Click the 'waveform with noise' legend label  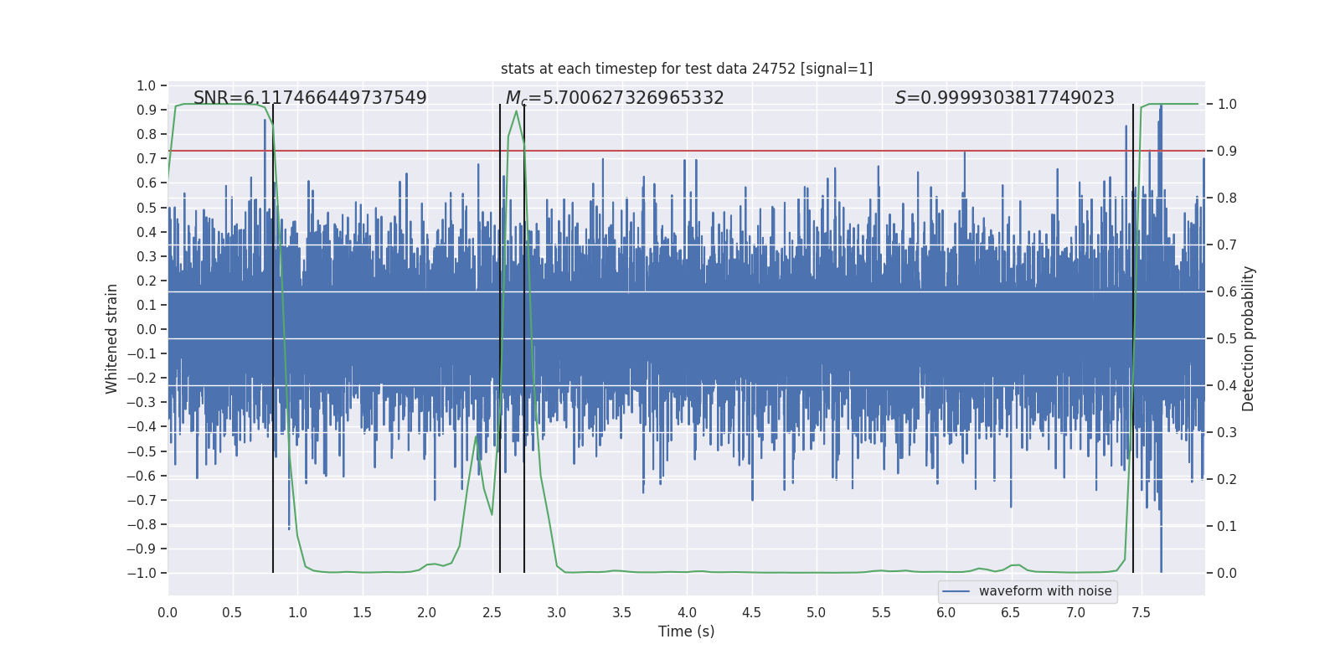(1045, 591)
